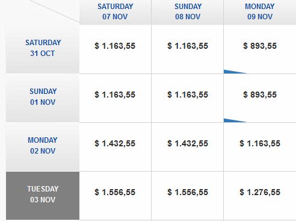Choose the Sunday 01 Nov departure row
Screen dimensions: 296x221
pyautogui.click(x=43, y=97)
